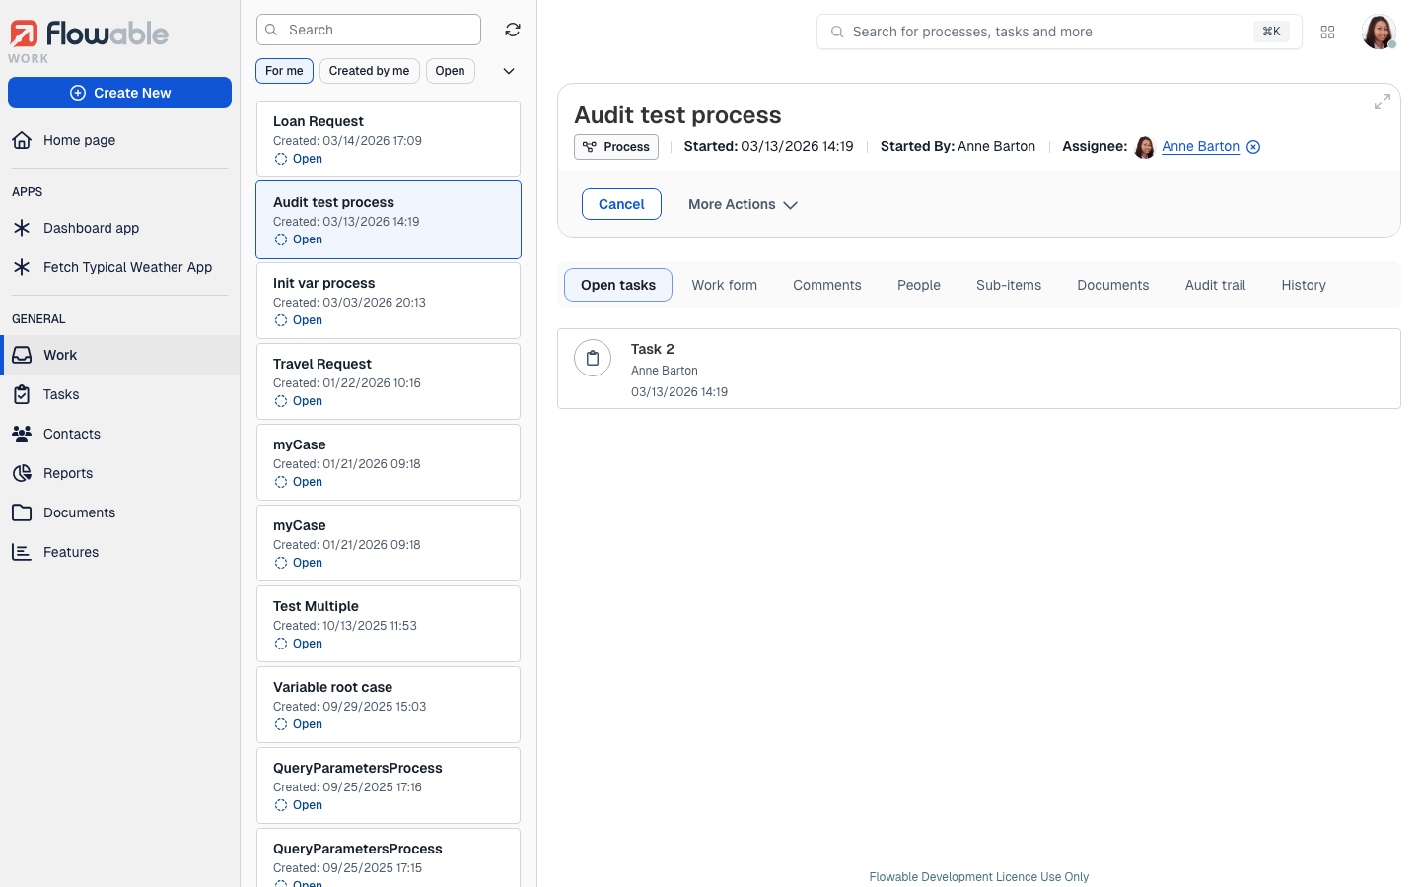The image size is (1420, 887).
Task: Open the Dashboard app
Action: coord(91,228)
